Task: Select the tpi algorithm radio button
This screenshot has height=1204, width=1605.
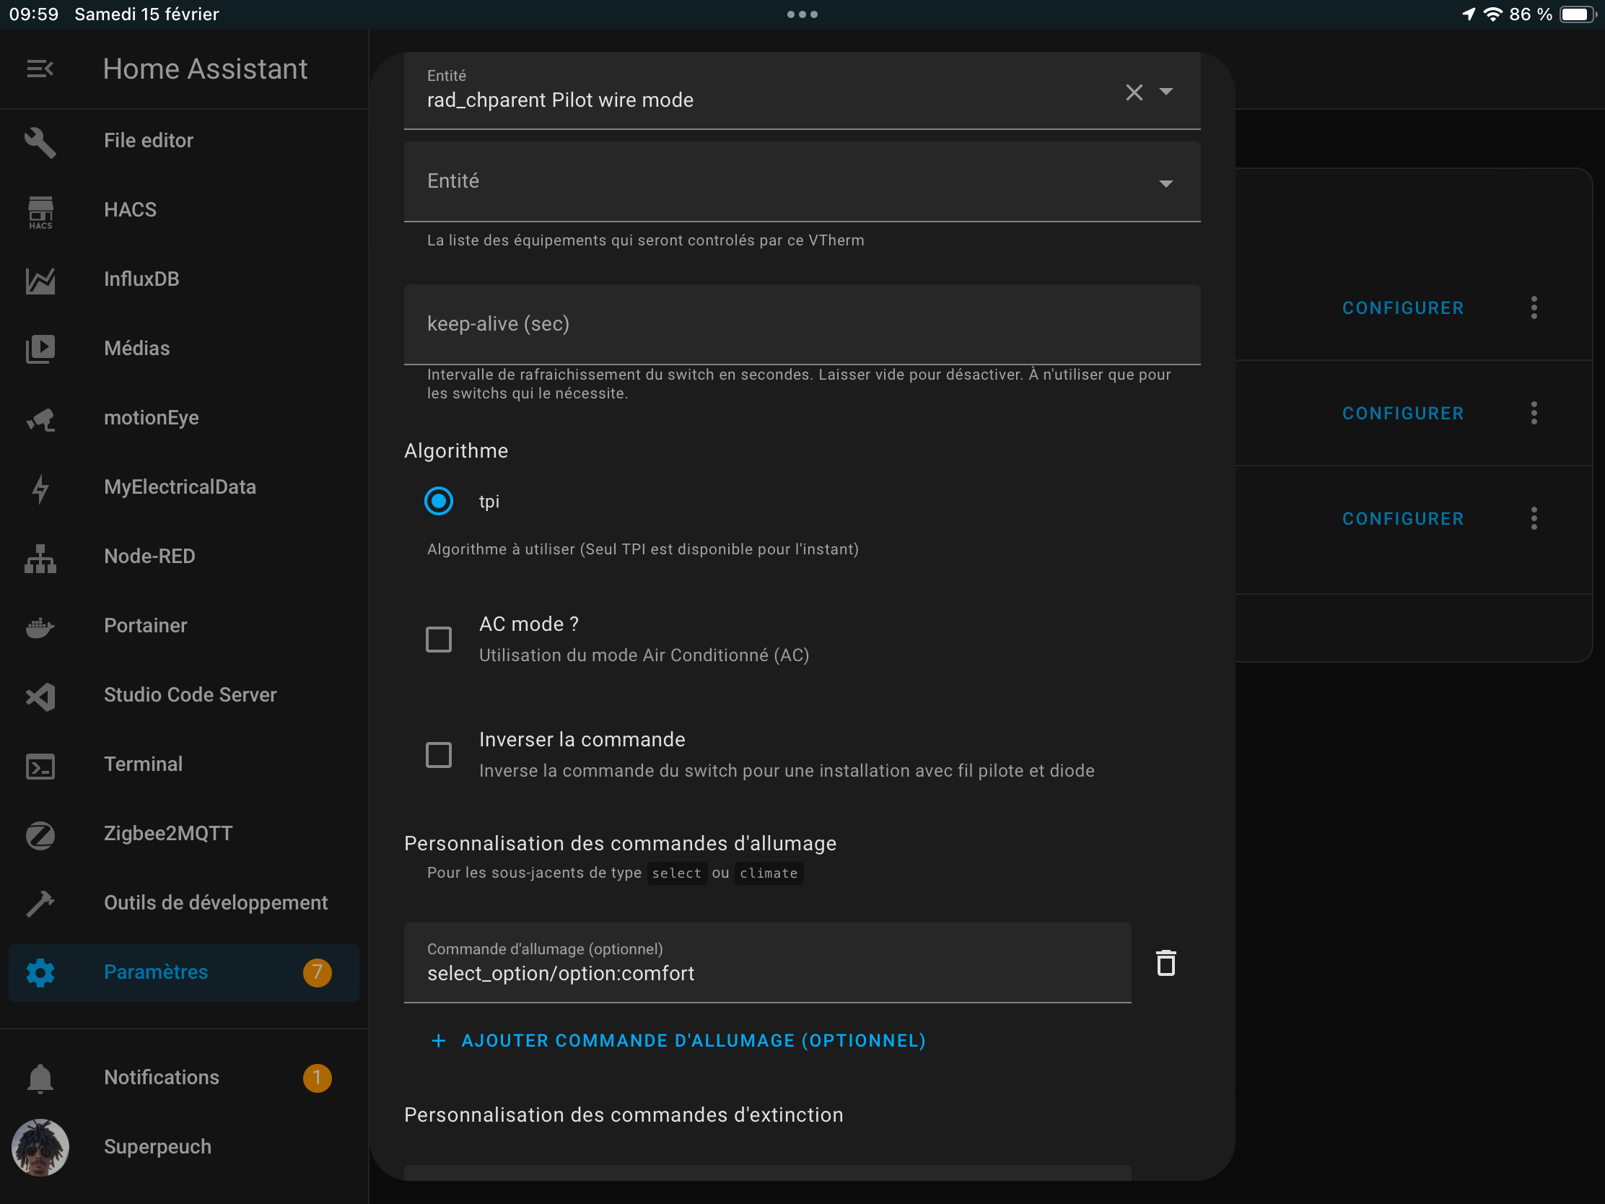Action: tap(438, 501)
